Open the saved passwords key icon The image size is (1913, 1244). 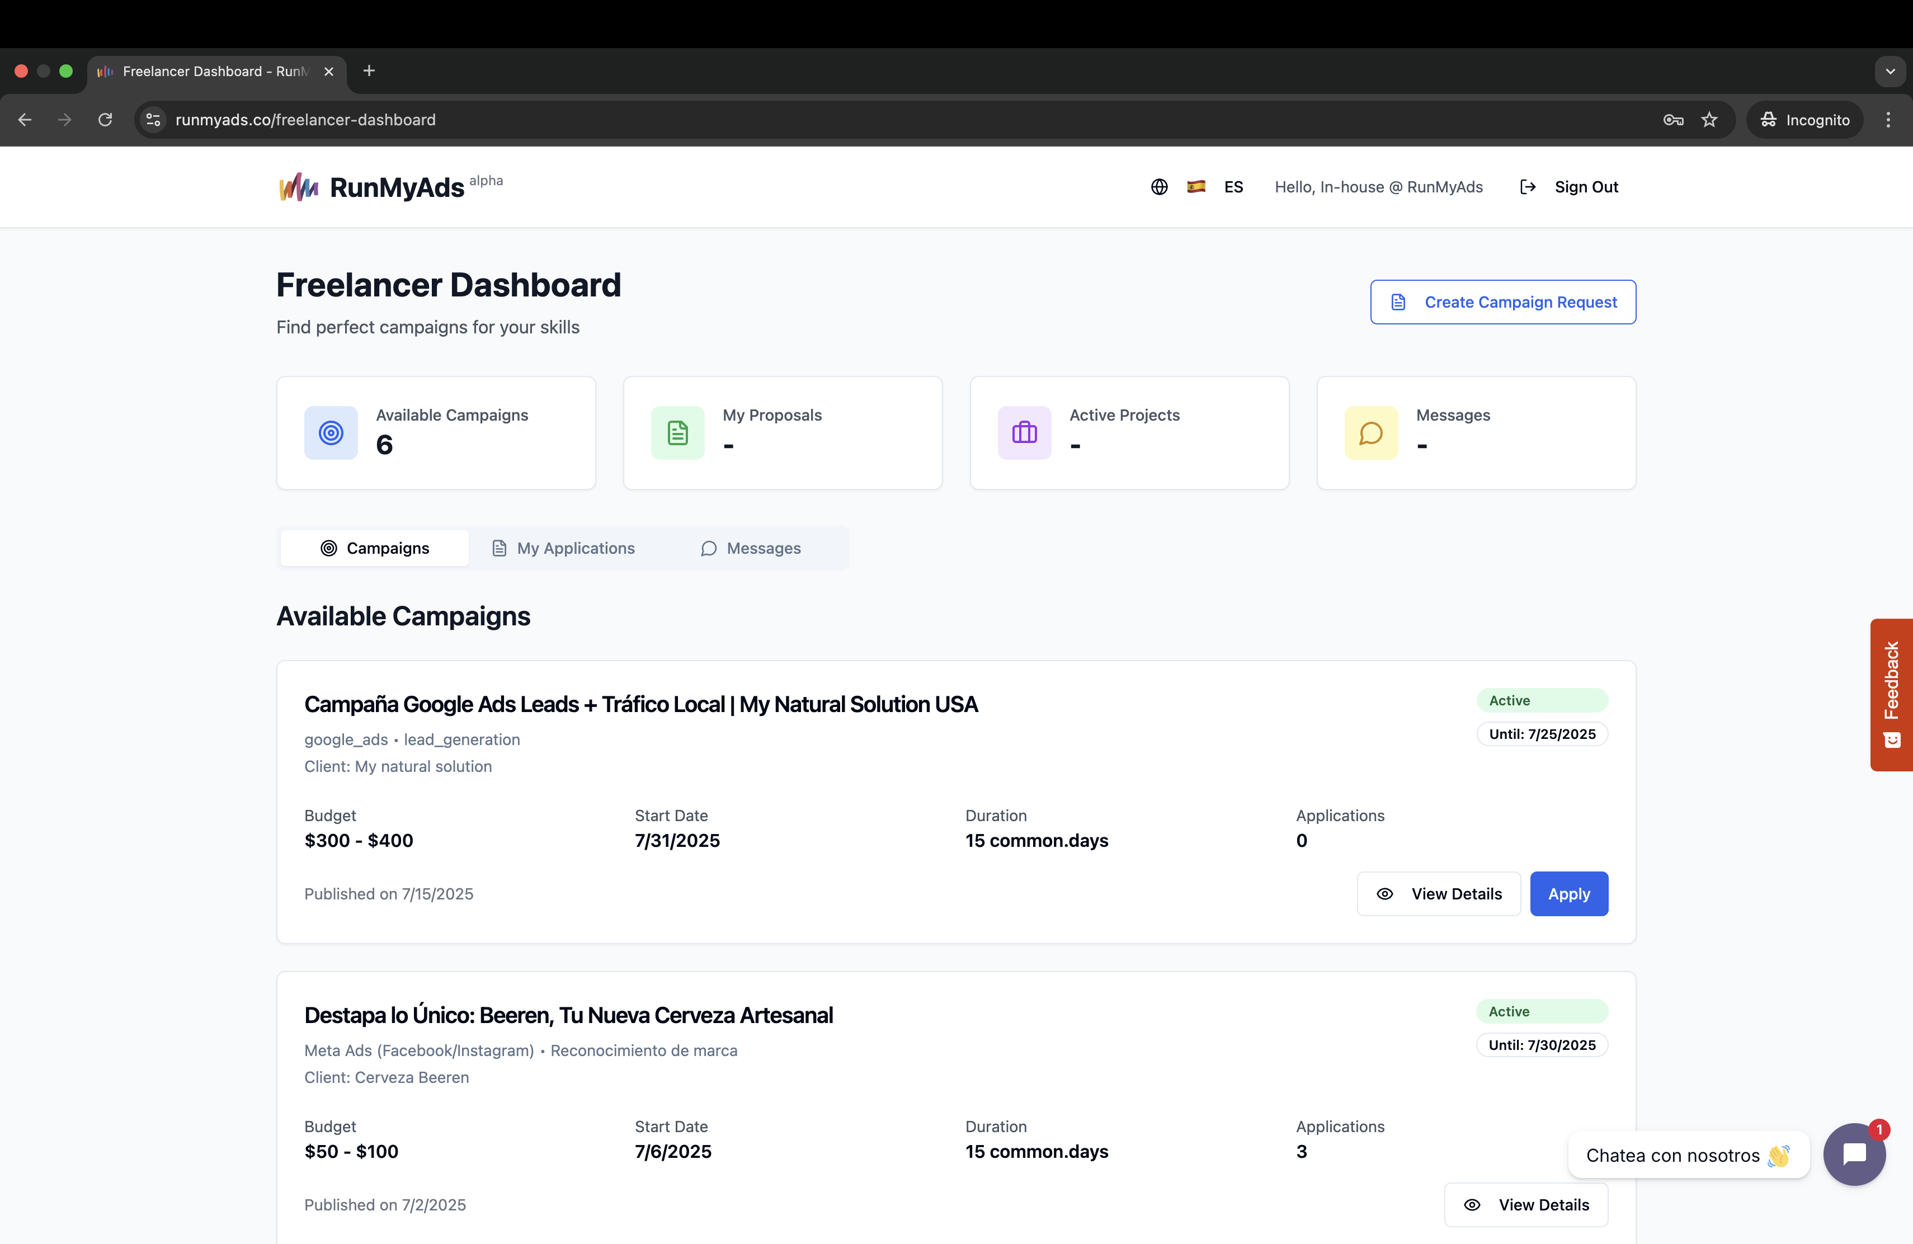1672,120
